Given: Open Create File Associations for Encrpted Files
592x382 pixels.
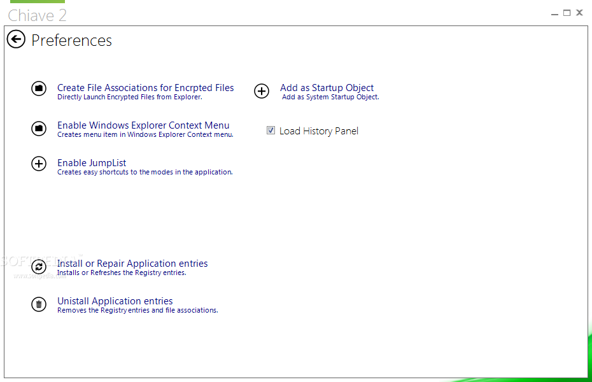Looking at the screenshot, I should click(x=145, y=88).
